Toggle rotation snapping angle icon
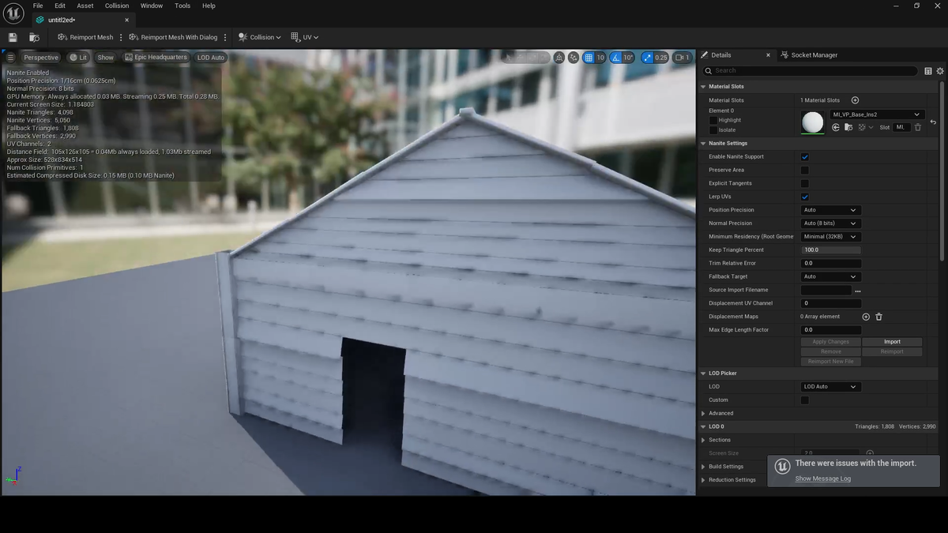This screenshot has width=948, height=533. coord(616,58)
